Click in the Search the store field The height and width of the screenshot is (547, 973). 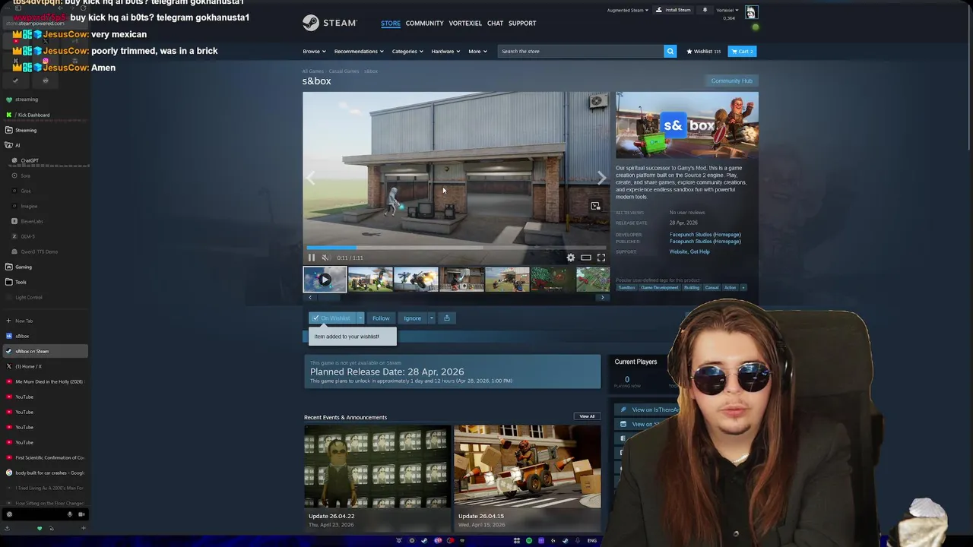pyautogui.click(x=581, y=51)
